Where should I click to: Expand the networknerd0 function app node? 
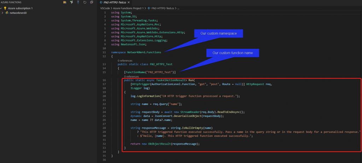(x=2, y=13)
